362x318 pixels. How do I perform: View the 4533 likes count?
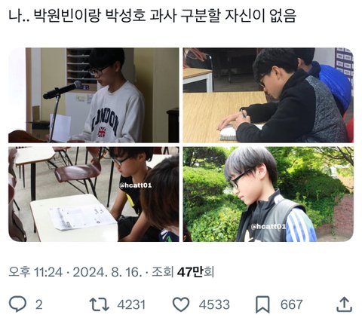[214, 304]
